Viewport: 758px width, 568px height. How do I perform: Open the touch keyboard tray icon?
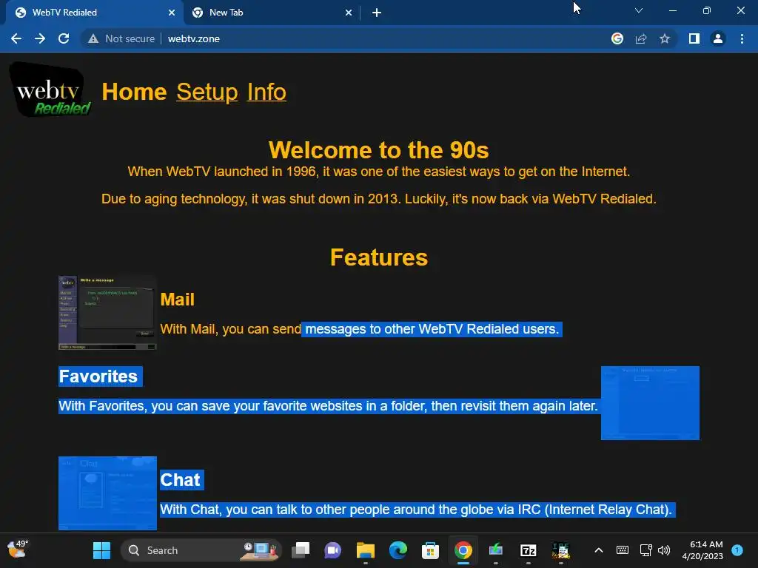[623, 550]
